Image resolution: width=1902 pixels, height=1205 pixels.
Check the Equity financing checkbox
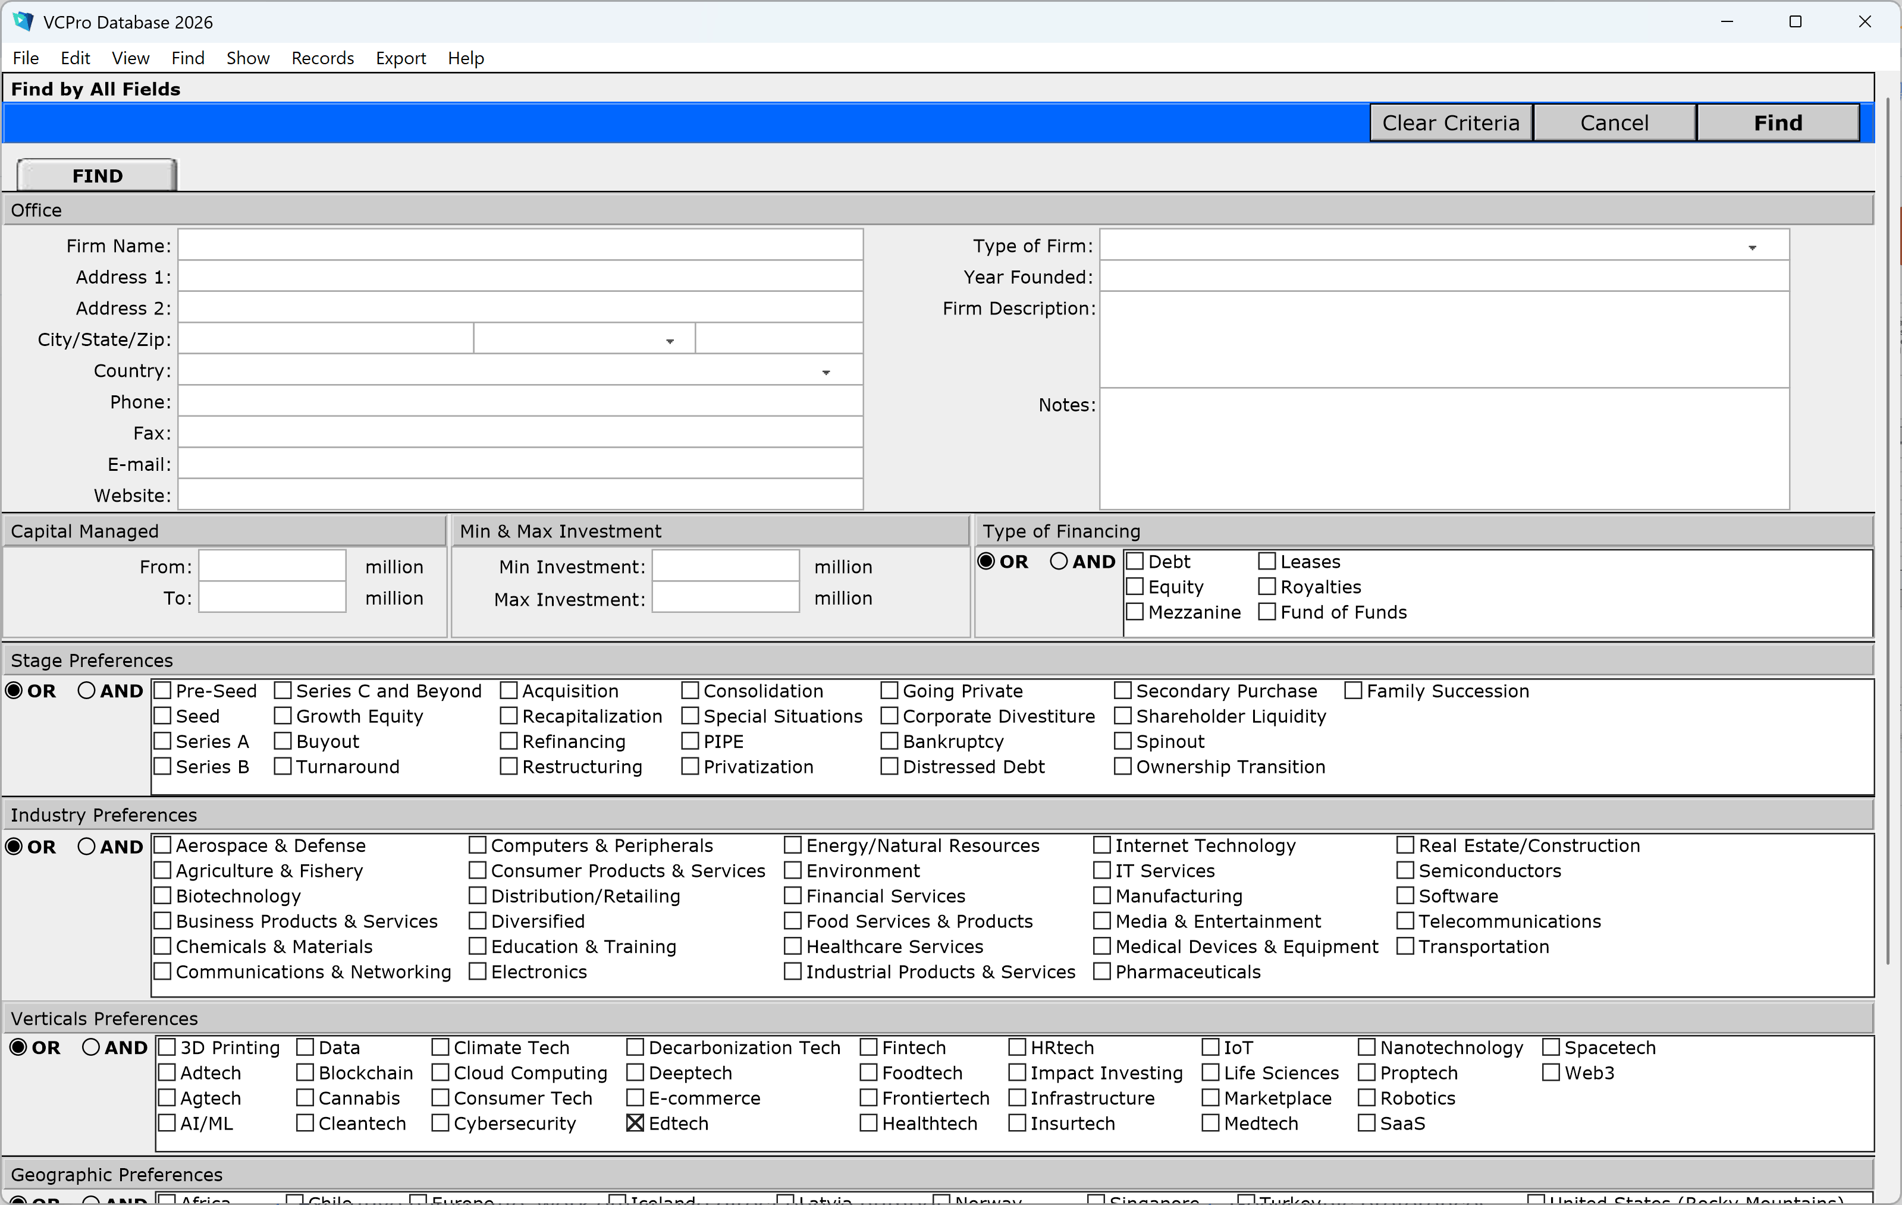coord(1135,586)
